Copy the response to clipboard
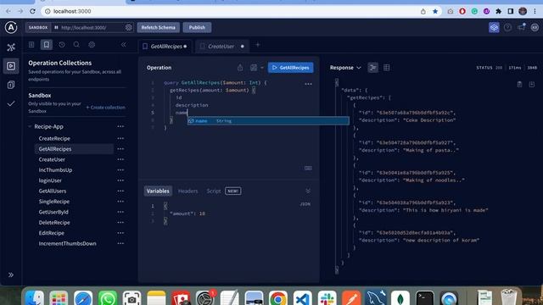 (519, 85)
